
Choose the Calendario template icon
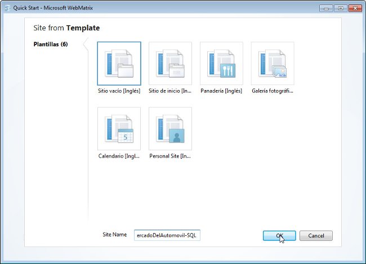coord(119,128)
